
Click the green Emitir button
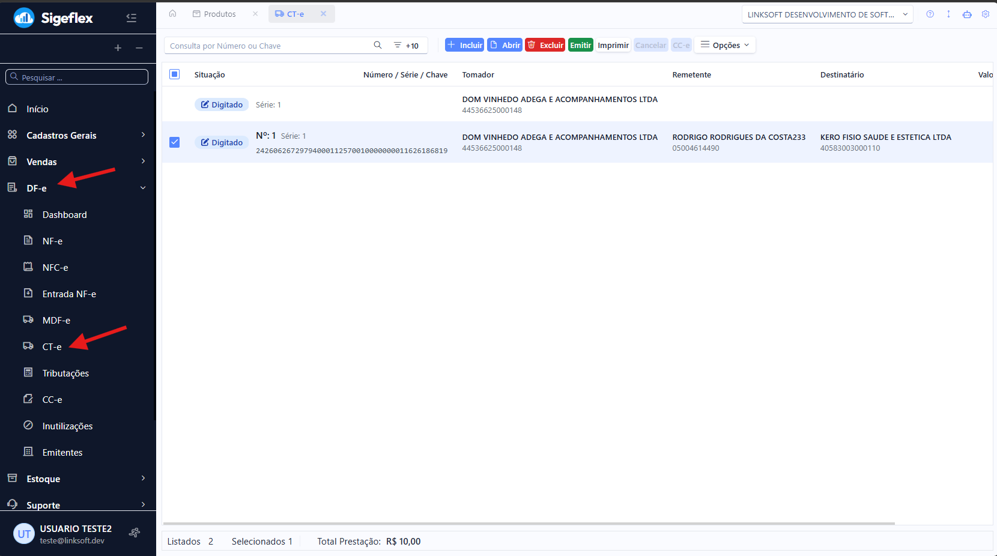[x=581, y=45]
